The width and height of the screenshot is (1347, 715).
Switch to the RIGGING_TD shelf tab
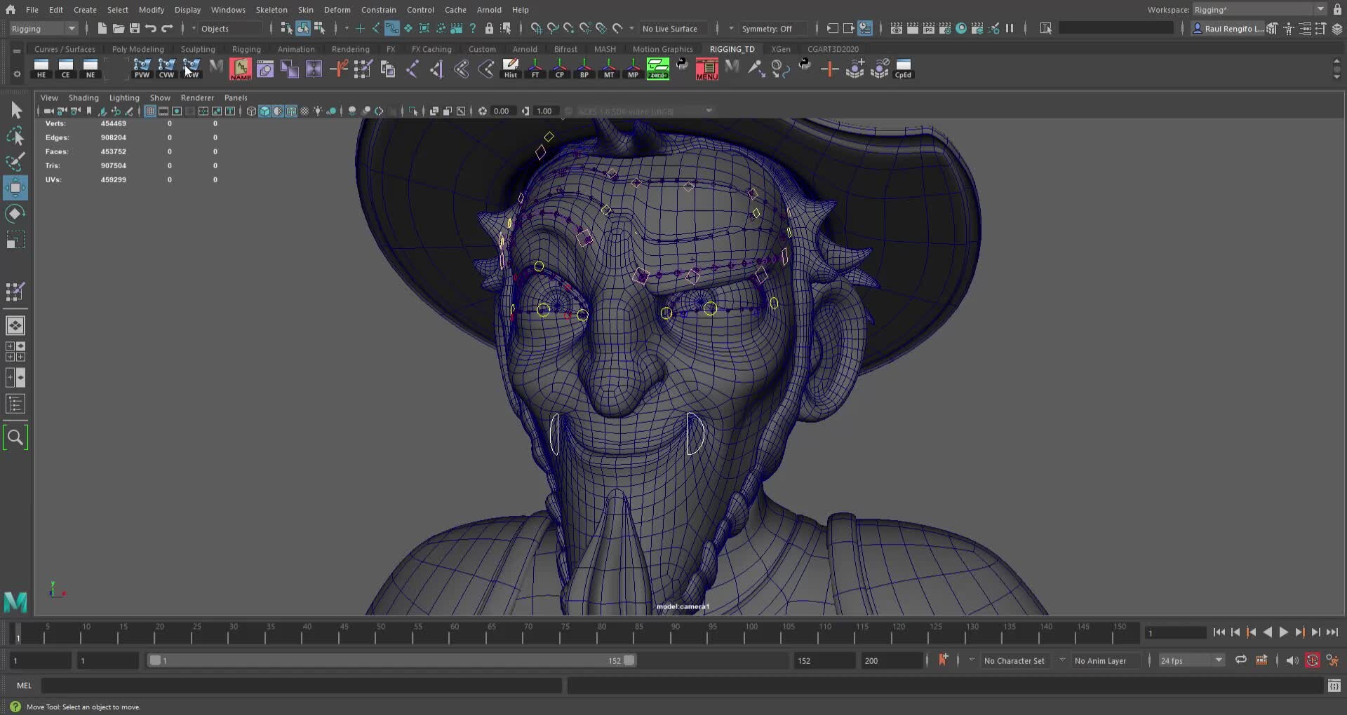coord(732,49)
